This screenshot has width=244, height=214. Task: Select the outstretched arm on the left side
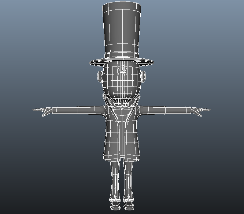point(78,110)
